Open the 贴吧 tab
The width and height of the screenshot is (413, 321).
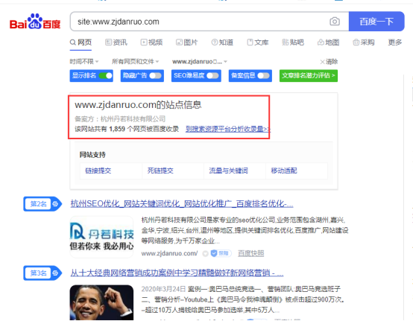coord(293,42)
